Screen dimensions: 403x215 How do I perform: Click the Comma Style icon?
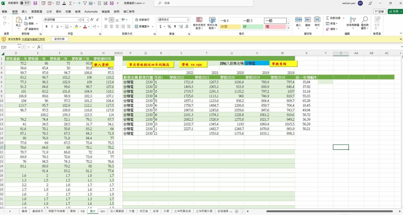175,26
